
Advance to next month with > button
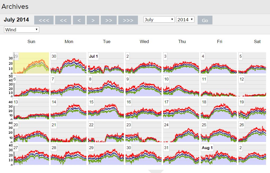coord(93,20)
